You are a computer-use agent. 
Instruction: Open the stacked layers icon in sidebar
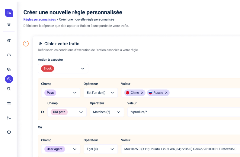tap(9, 24)
